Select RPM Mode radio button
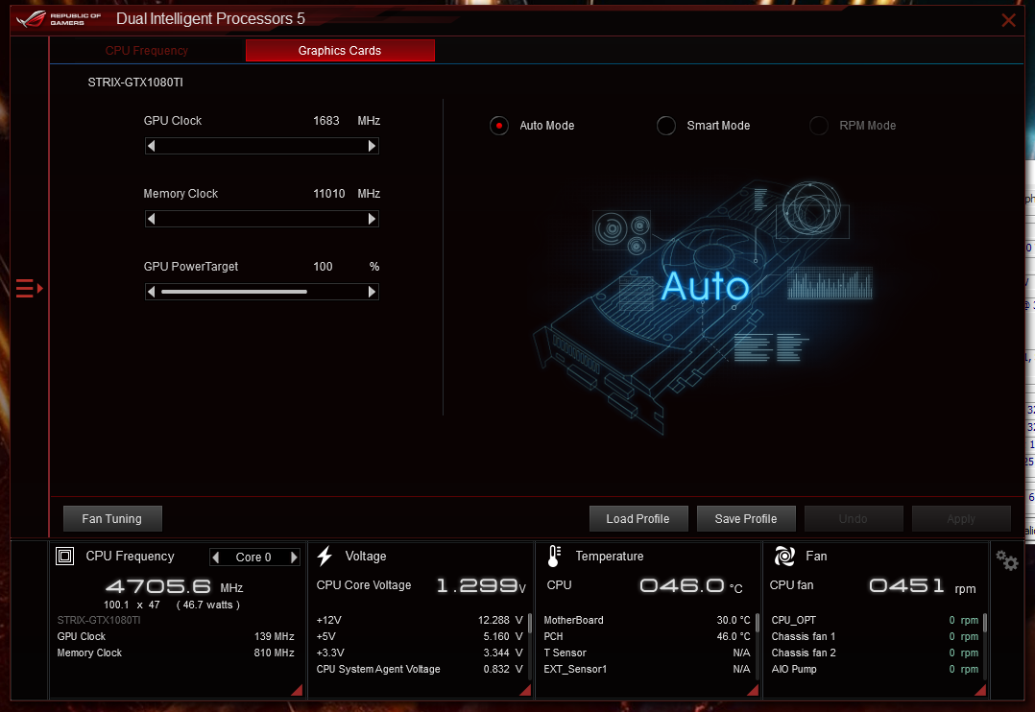1035x712 pixels. tap(818, 126)
